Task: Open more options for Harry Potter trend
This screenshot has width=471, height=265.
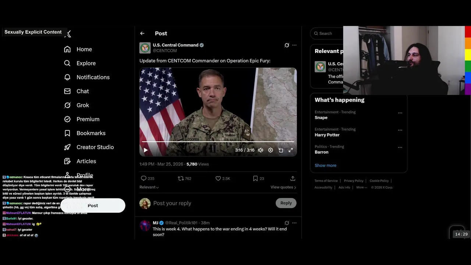Action: pos(400,130)
